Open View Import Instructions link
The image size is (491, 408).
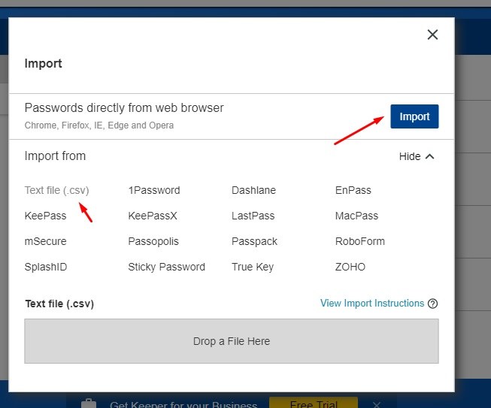pos(372,304)
